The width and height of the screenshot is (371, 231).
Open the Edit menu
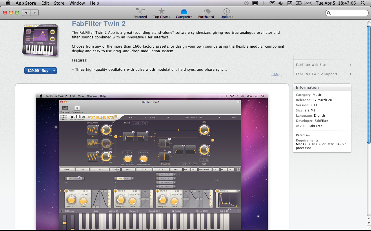[x=45, y=3]
